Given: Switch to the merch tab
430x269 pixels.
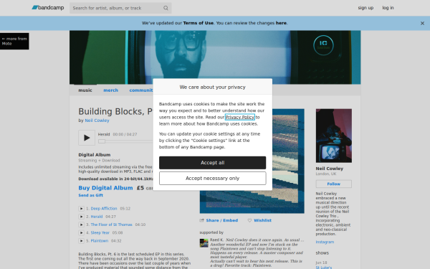Looking at the screenshot, I should click(111, 90).
